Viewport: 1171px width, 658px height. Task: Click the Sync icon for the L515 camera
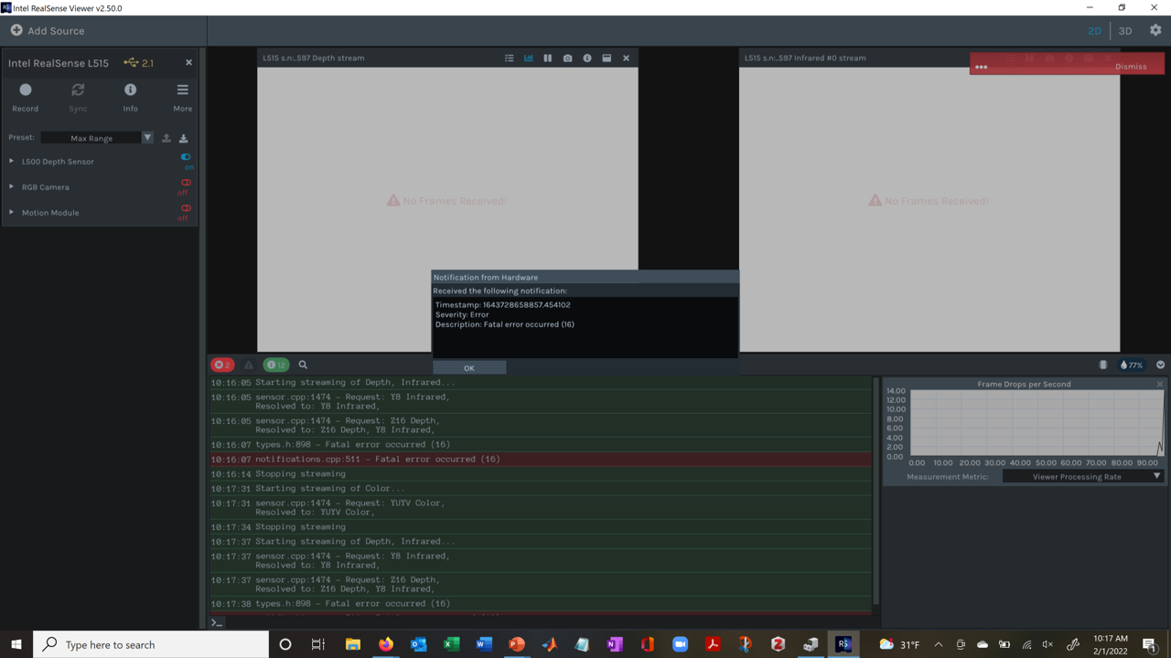[x=78, y=89]
